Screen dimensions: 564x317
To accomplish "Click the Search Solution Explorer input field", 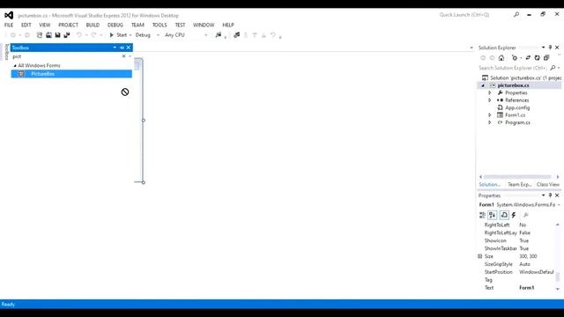I will click(x=513, y=68).
